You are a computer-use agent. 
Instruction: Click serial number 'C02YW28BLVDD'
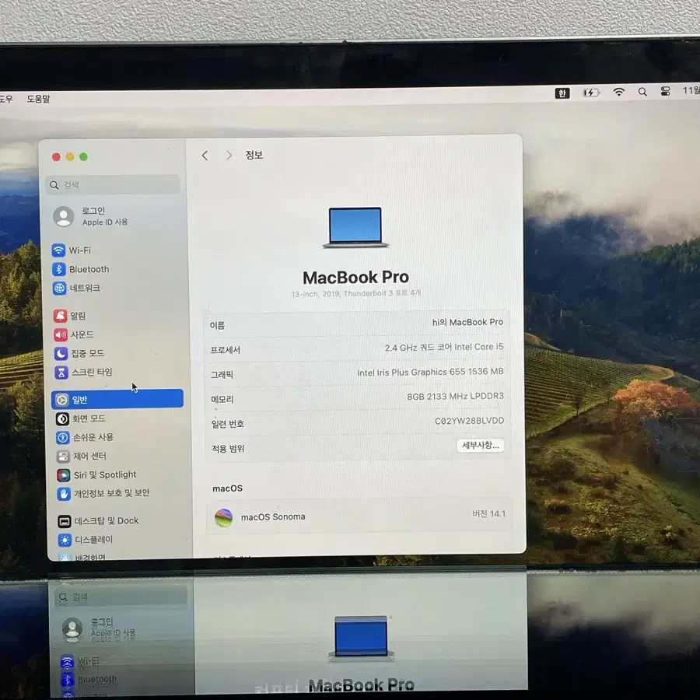(x=469, y=421)
